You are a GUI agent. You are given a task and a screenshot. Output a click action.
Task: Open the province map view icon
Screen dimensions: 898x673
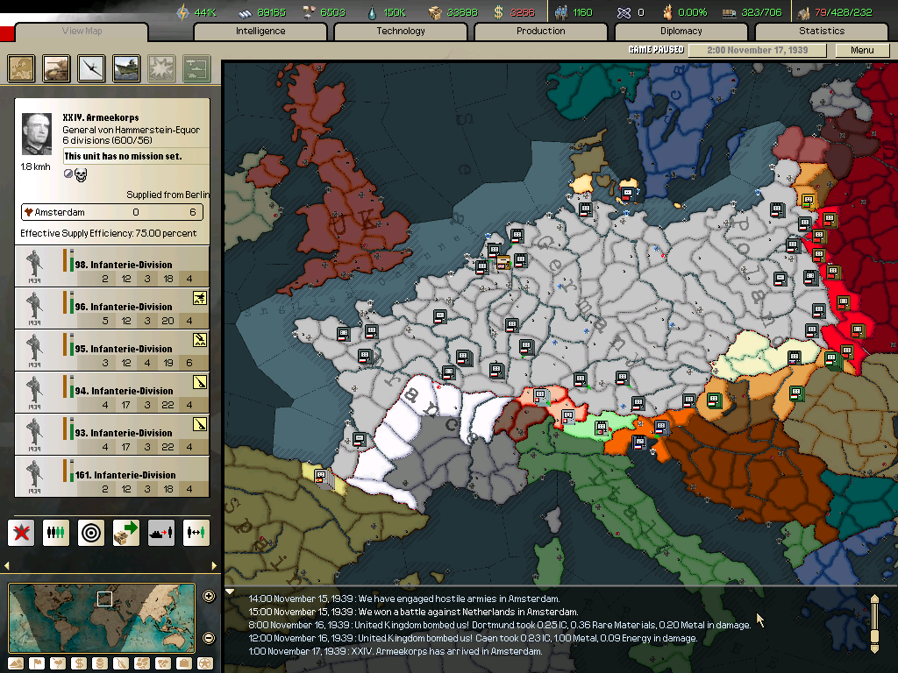coord(21,68)
